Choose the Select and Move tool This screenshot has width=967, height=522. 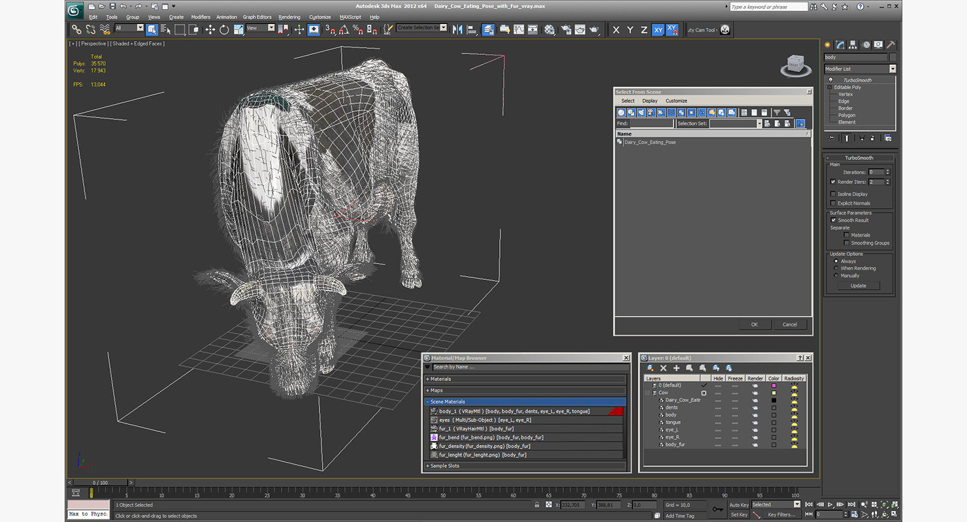pos(210,29)
